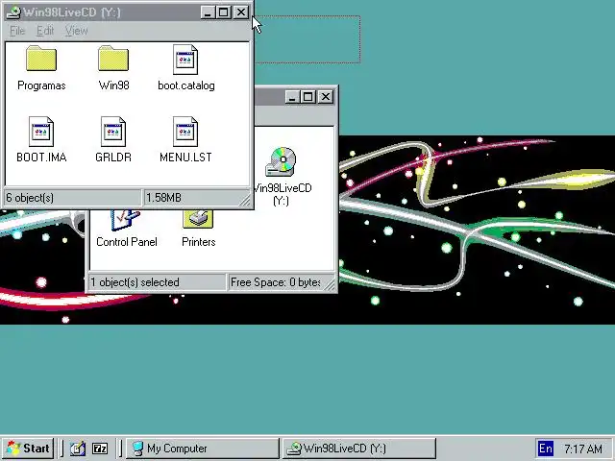The width and height of the screenshot is (615, 461).
Task: Select the boot.catalog file icon
Action: 185,60
